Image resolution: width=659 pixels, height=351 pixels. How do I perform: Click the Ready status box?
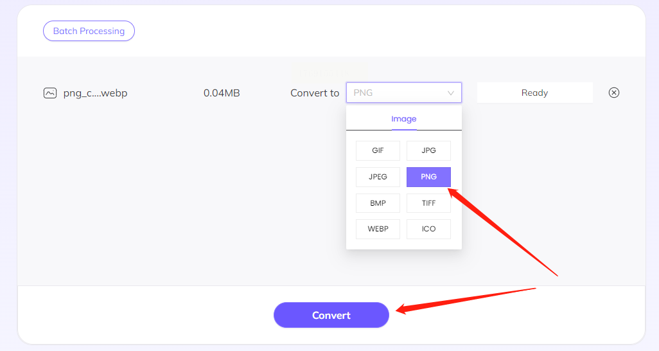[534, 93]
